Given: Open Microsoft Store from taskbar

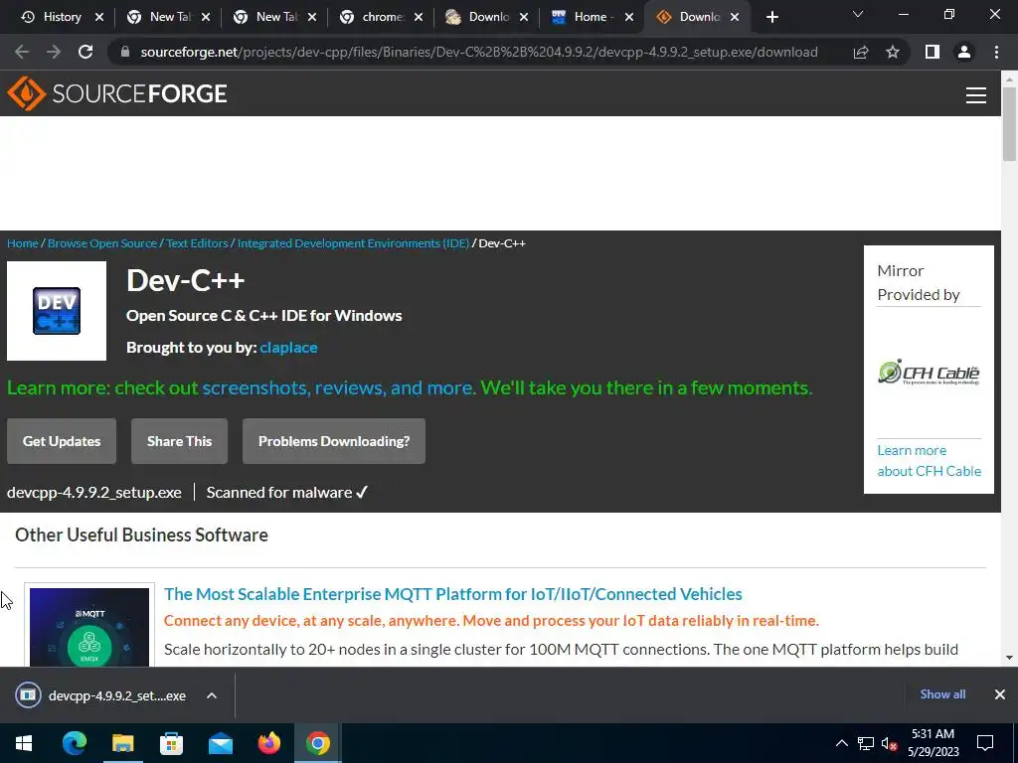Looking at the screenshot, I should (x=171, y=743).
